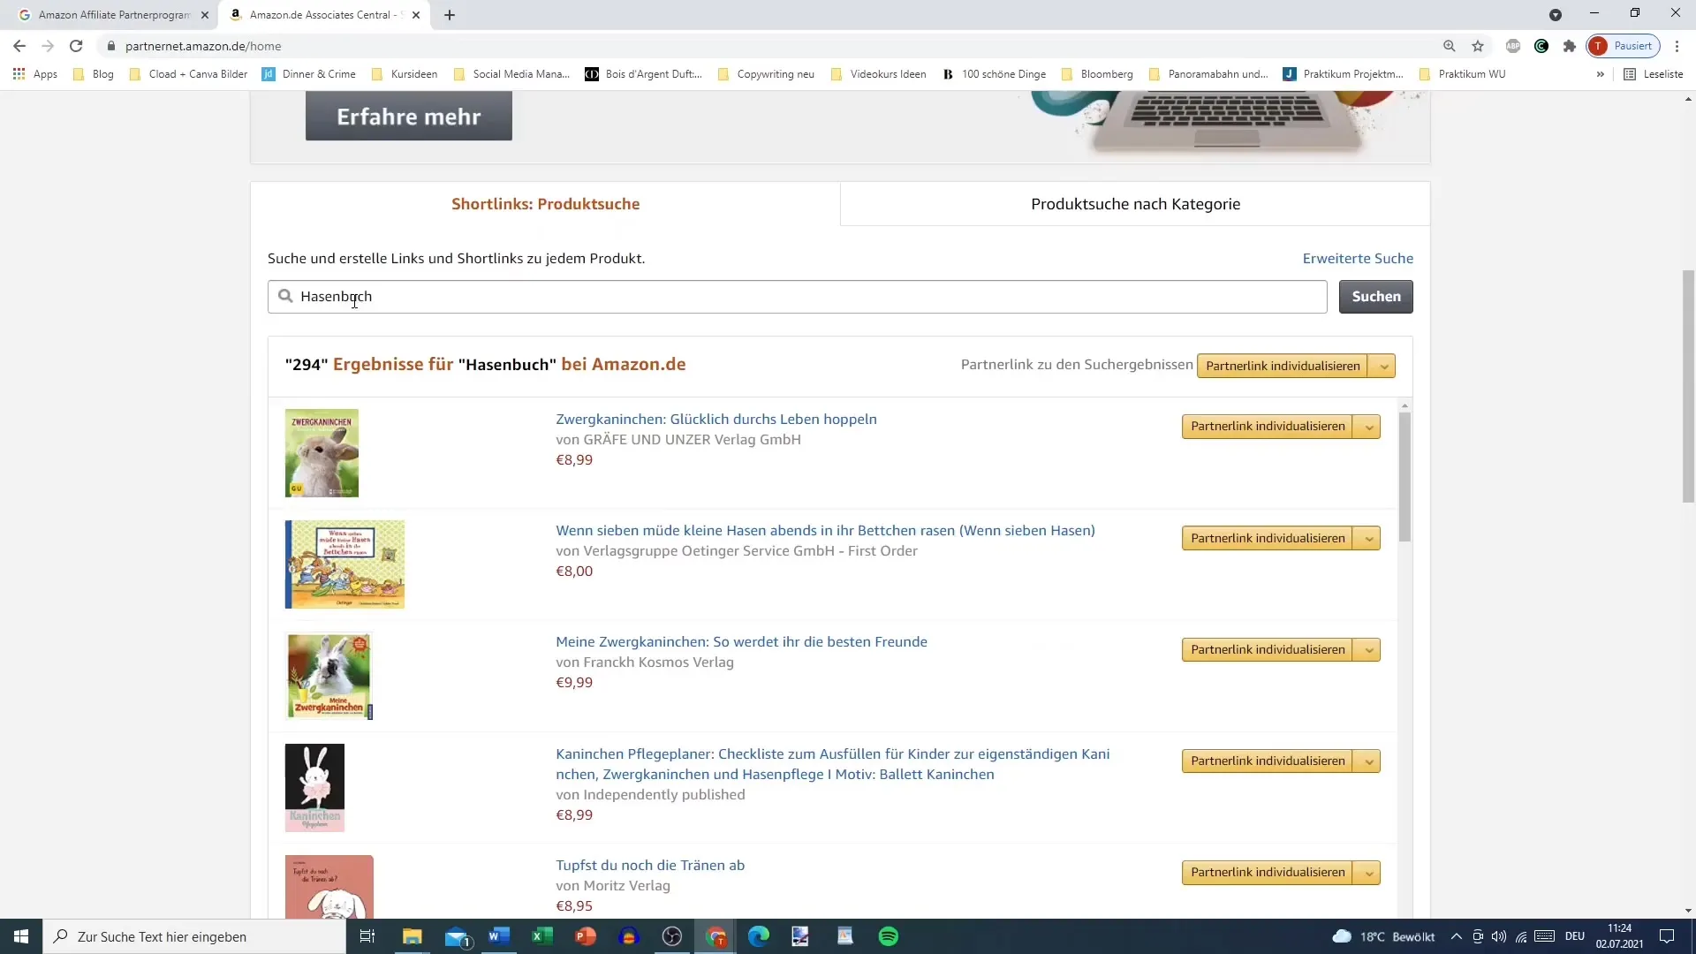
Task: Open the Extensions puzzle icon
Action: coord(1570,46)
